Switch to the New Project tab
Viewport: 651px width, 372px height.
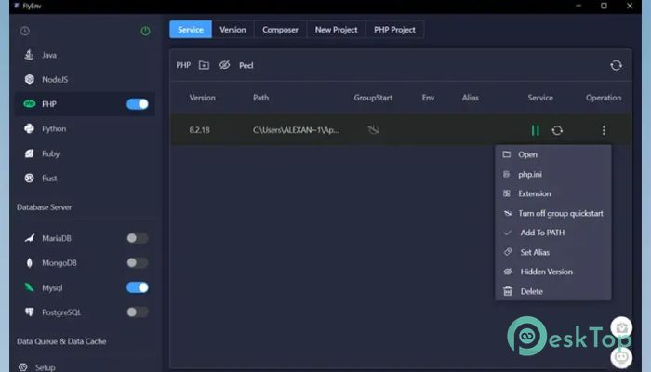click(336, 30)
